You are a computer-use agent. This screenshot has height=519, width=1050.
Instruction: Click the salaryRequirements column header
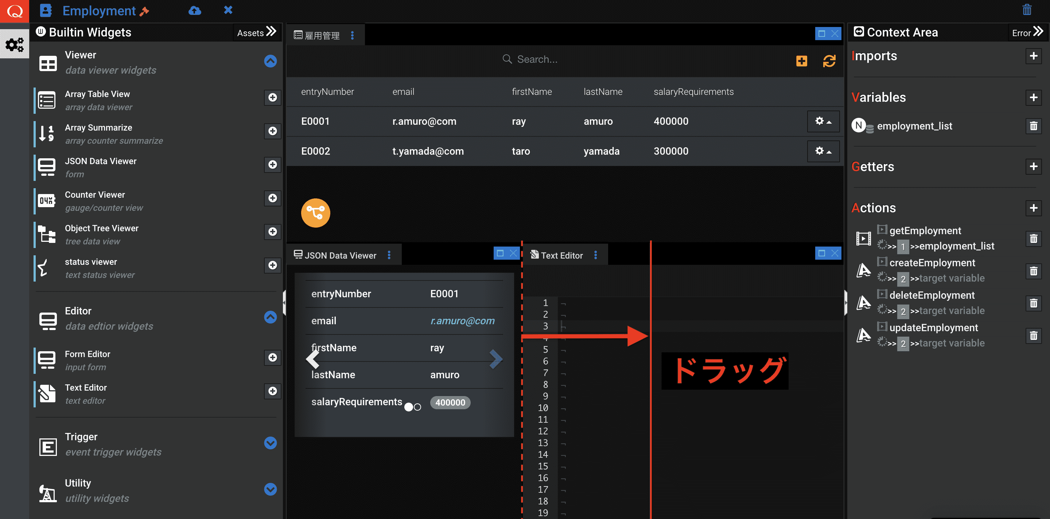coord(693,92)
